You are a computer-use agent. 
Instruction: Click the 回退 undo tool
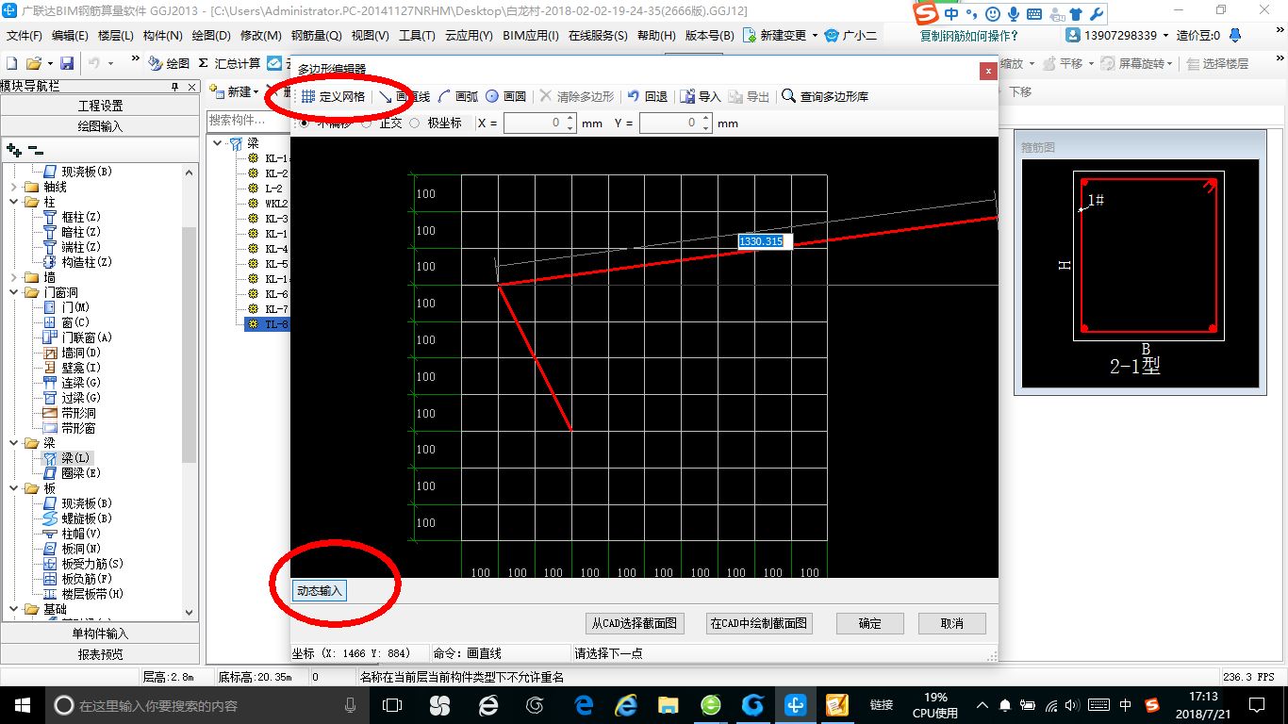coord(647,96)
